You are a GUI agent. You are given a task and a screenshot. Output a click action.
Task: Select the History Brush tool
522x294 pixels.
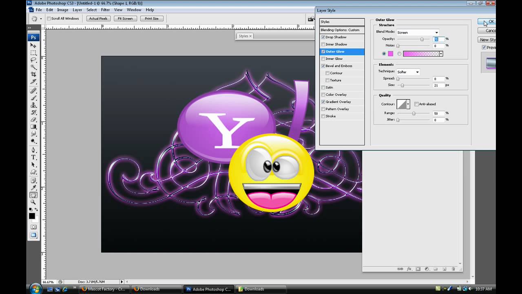coord(33,112)
